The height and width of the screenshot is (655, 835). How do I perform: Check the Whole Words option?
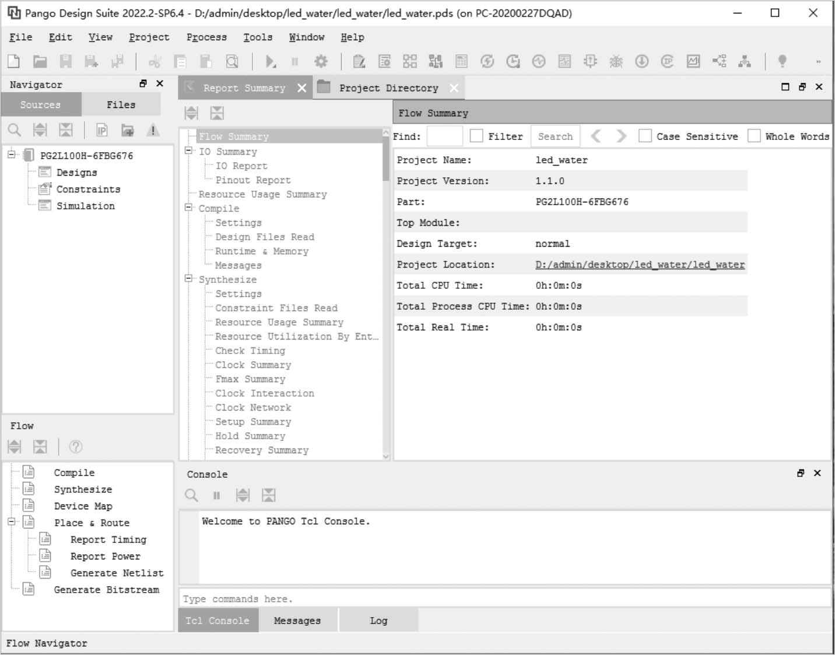click(754, 136)
